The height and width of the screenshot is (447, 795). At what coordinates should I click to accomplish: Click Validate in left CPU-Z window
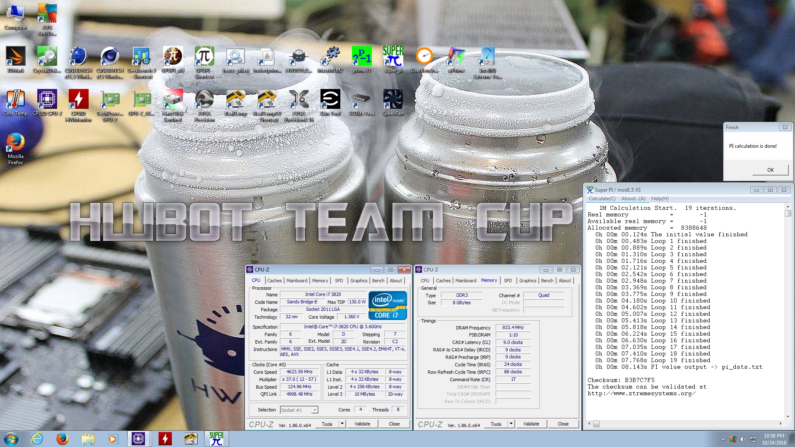362,424
